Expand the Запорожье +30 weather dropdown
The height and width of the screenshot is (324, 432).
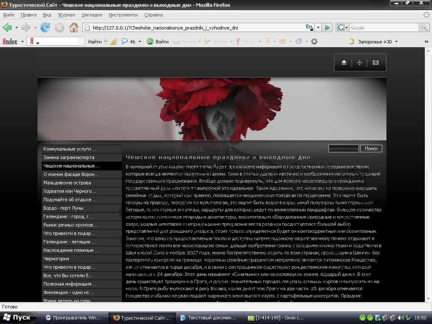coord(396,42)
